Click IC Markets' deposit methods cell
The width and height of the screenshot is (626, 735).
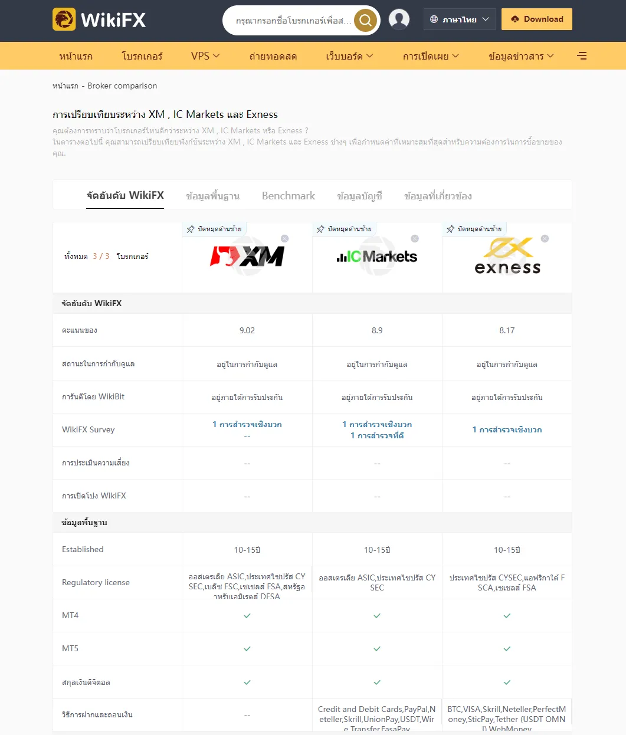377,716
